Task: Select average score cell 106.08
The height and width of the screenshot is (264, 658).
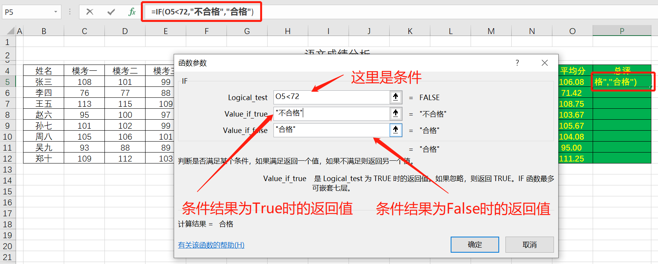Action: pos(575,82)
